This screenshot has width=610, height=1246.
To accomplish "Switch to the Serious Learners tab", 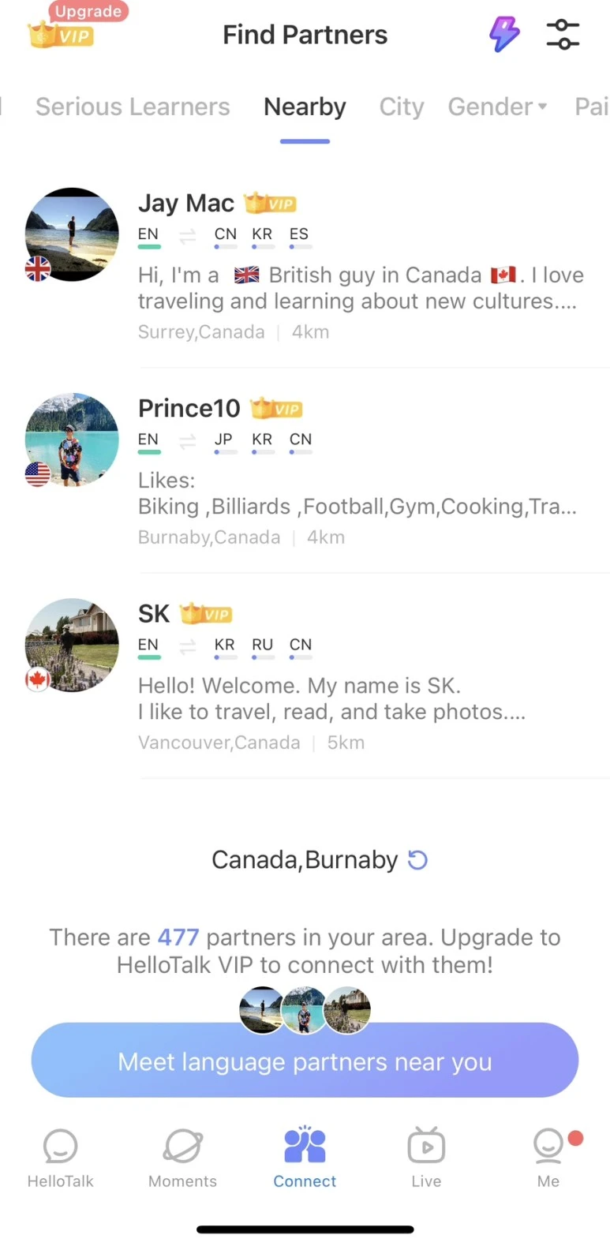I will tap(133, 107).
